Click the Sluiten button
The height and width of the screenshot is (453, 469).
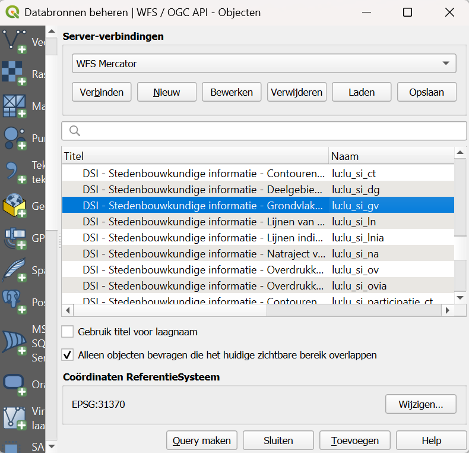pyautogui.click(x=278, y=441)
